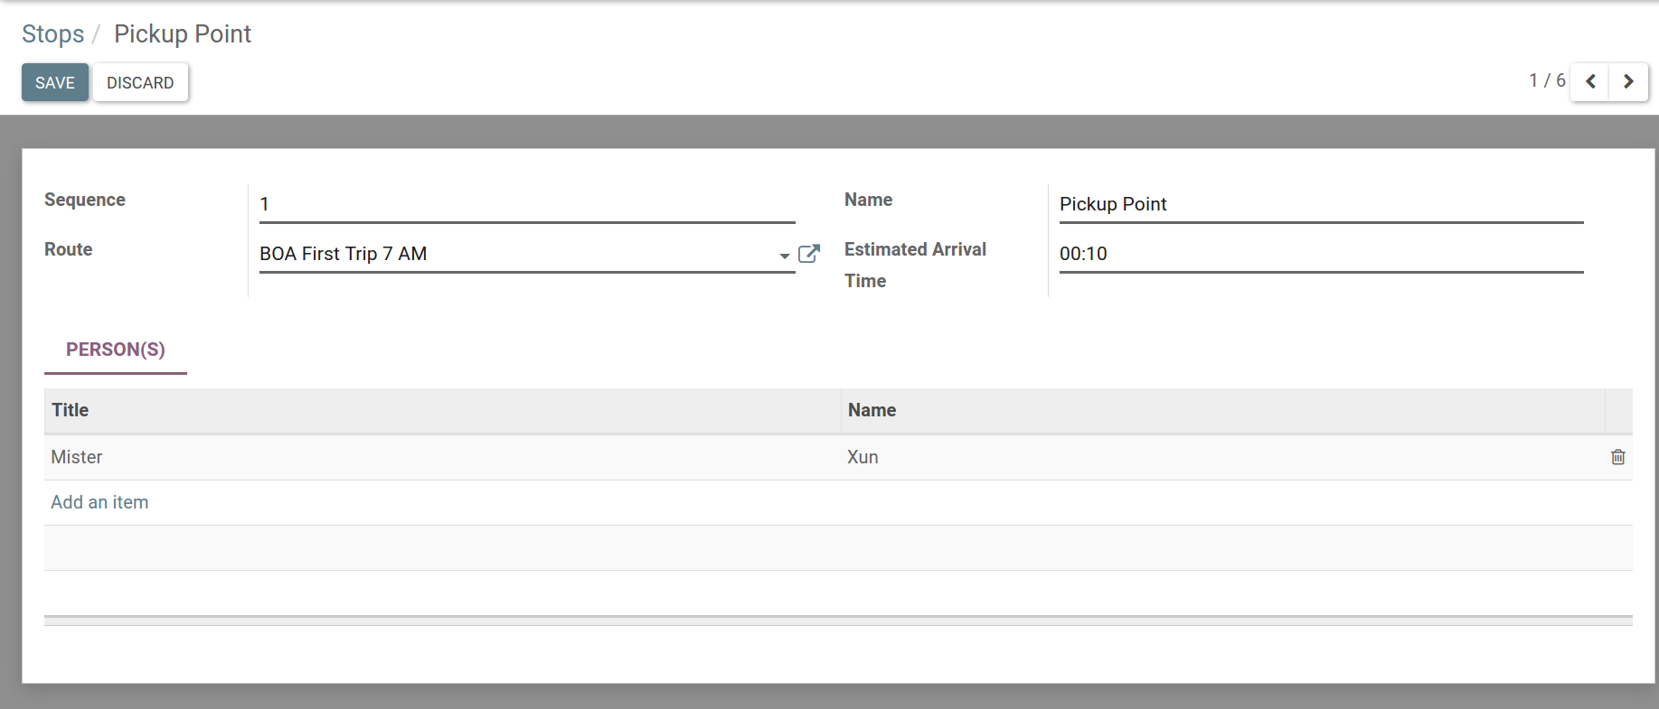Click the DISCARD button

[140, 82]
